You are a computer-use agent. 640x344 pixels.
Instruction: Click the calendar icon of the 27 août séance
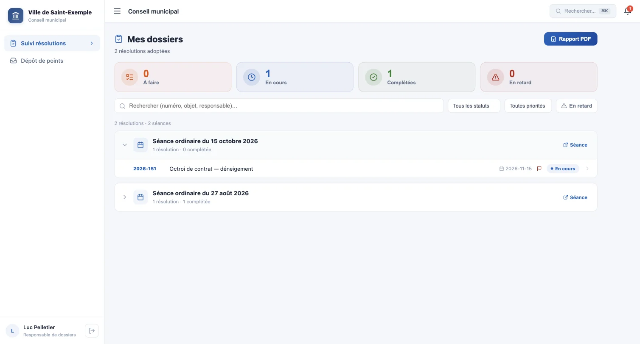[140, 197]
